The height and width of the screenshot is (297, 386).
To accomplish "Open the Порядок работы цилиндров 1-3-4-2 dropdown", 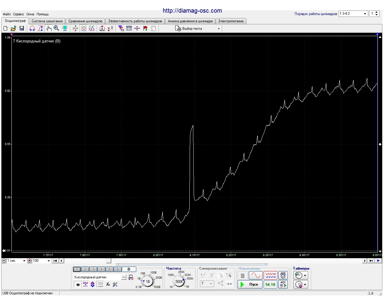I will (x=353, y=14).
